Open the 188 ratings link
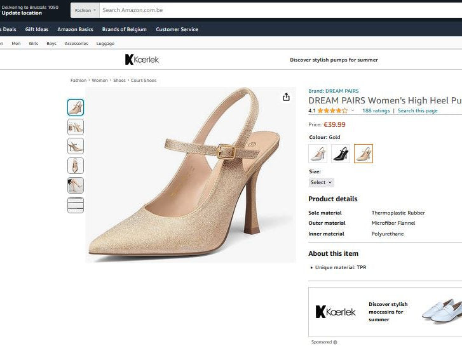This screenshot has height=346, width=462. point(376,110)
